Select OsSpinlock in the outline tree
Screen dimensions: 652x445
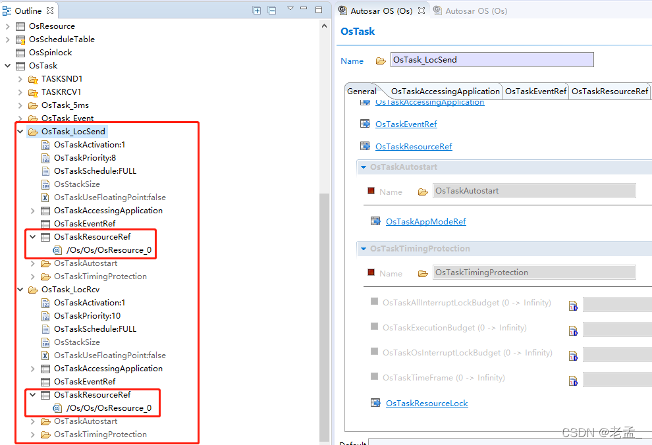[x=50, y=53]
